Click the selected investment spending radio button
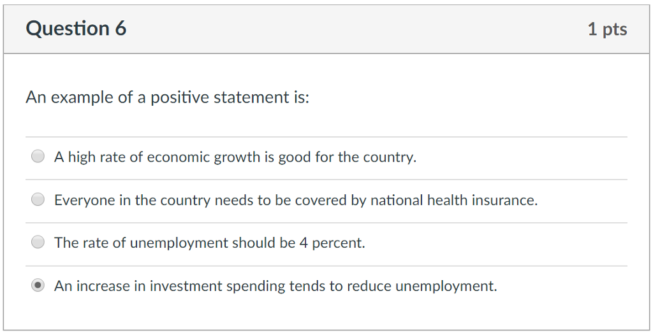This screenshot has height=333, width=653. pos(38,286)
